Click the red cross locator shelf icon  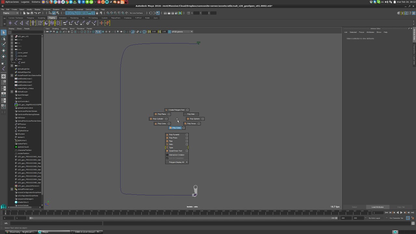[101, 23]
